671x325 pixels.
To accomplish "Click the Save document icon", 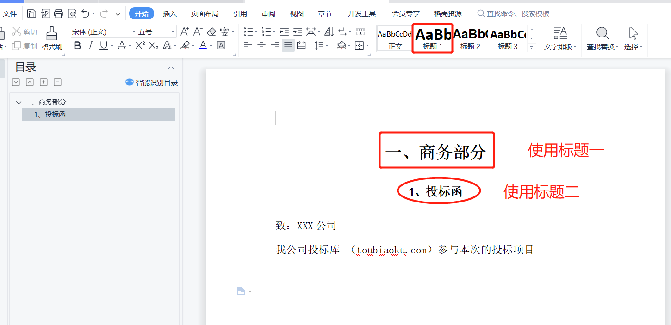I will click(31, 13).
